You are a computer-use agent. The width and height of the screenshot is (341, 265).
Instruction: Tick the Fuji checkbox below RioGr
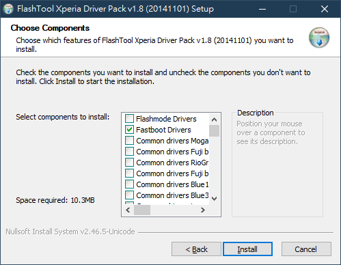point(129,173)
